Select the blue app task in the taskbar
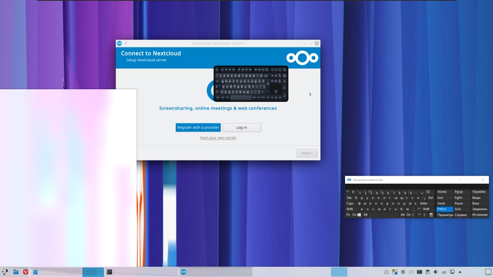 35,272
